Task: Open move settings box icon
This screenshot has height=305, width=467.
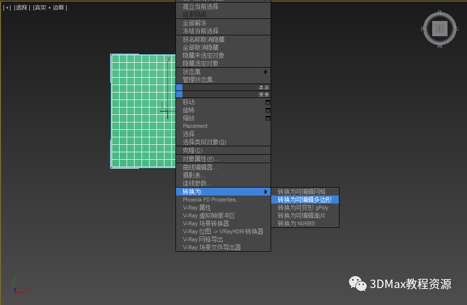Action: [268, 102]
